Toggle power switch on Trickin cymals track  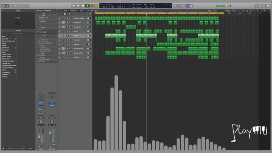coord(88,18)
